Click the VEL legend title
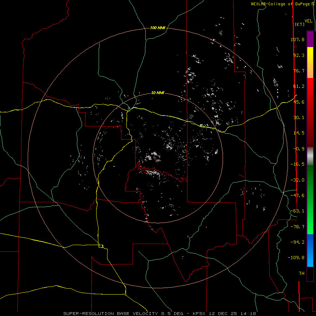The height and width of the screenshot is (316, 316). point(308,21)
